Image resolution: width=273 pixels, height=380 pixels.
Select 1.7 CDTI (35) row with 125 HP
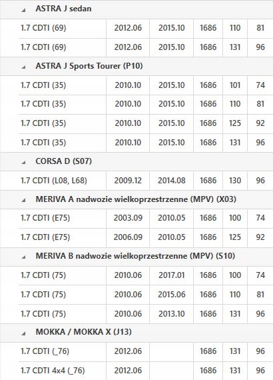[x=146, y=123]
